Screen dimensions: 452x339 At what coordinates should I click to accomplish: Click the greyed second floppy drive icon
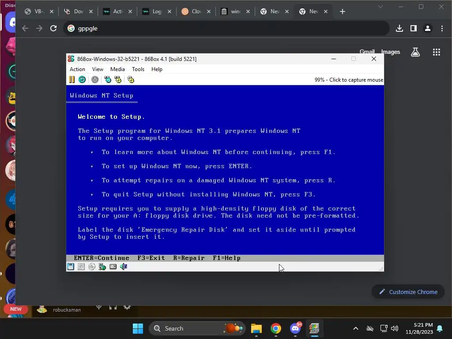tap(81, 267)
